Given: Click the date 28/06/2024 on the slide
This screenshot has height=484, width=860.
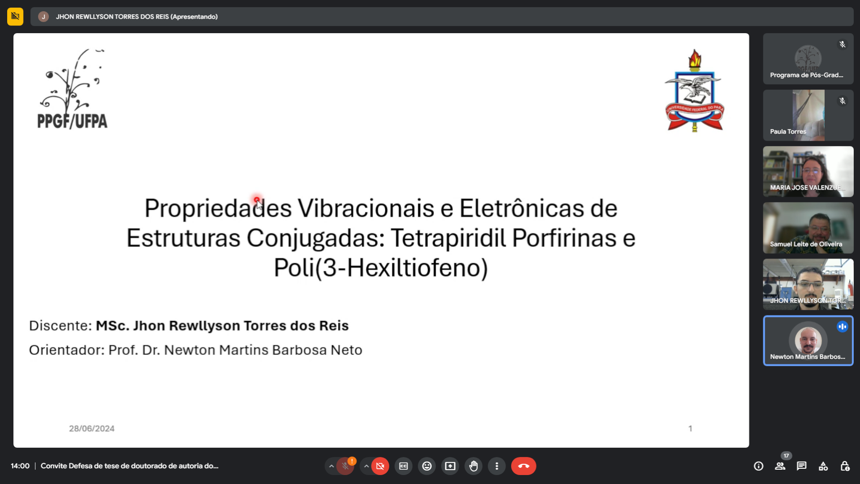Looking at the screenshot, I should pyautogui.click(x=91, y=428).
